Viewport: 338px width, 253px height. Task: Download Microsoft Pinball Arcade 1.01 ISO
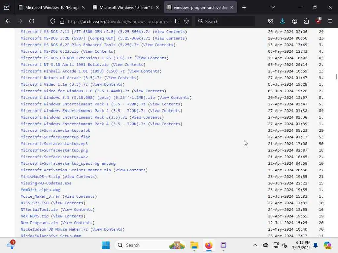coord(73,71)
